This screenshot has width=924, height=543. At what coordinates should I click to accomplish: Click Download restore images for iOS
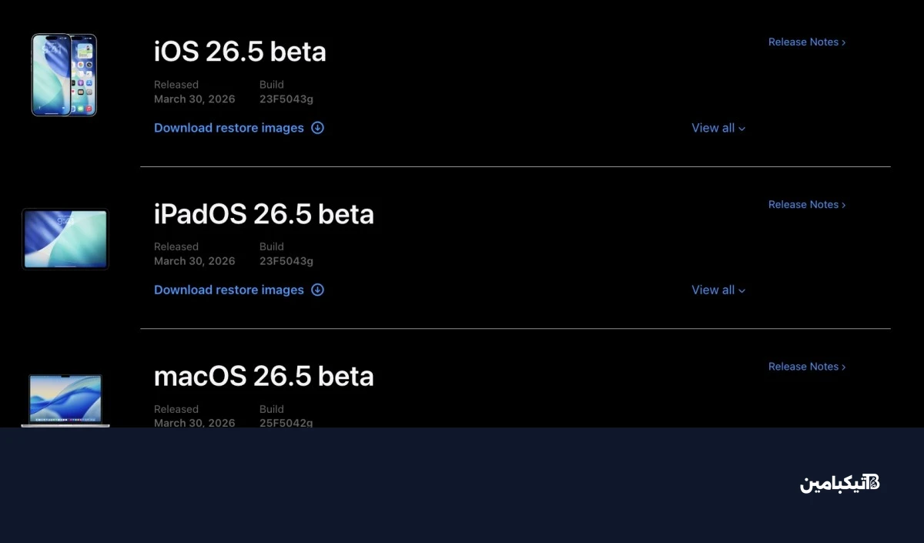coord(229,128)
